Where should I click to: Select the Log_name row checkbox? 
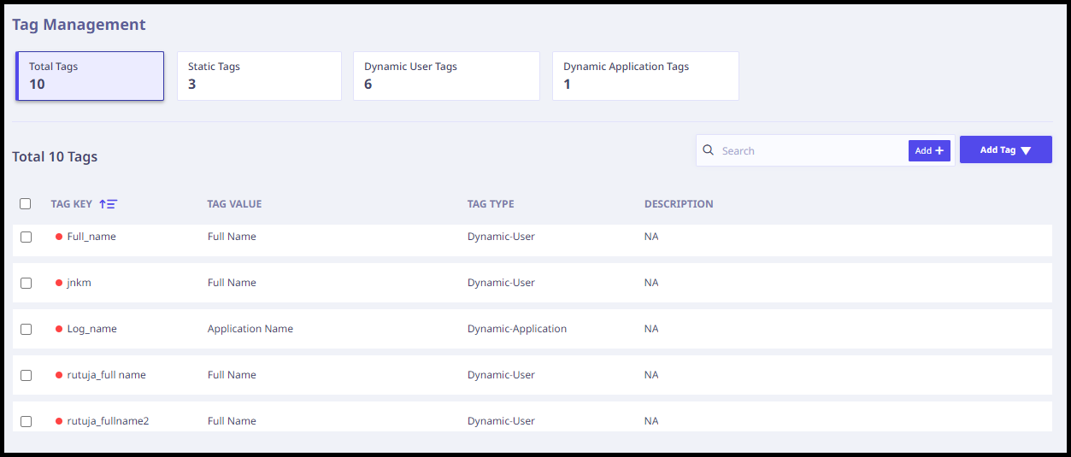pos(26,329)
